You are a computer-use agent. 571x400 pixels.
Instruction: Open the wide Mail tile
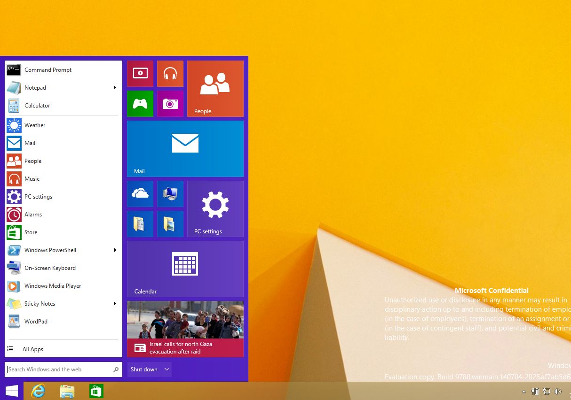pyautogui.click(x=185, y=149)
